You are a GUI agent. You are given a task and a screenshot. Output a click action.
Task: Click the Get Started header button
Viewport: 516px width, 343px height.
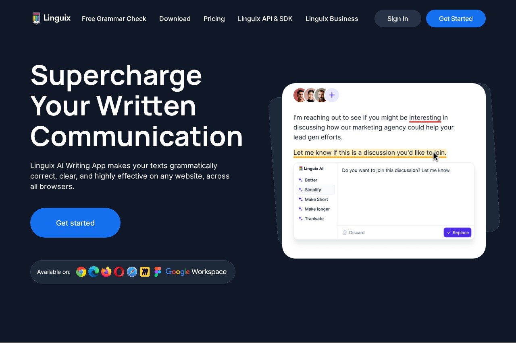[456, 18]
